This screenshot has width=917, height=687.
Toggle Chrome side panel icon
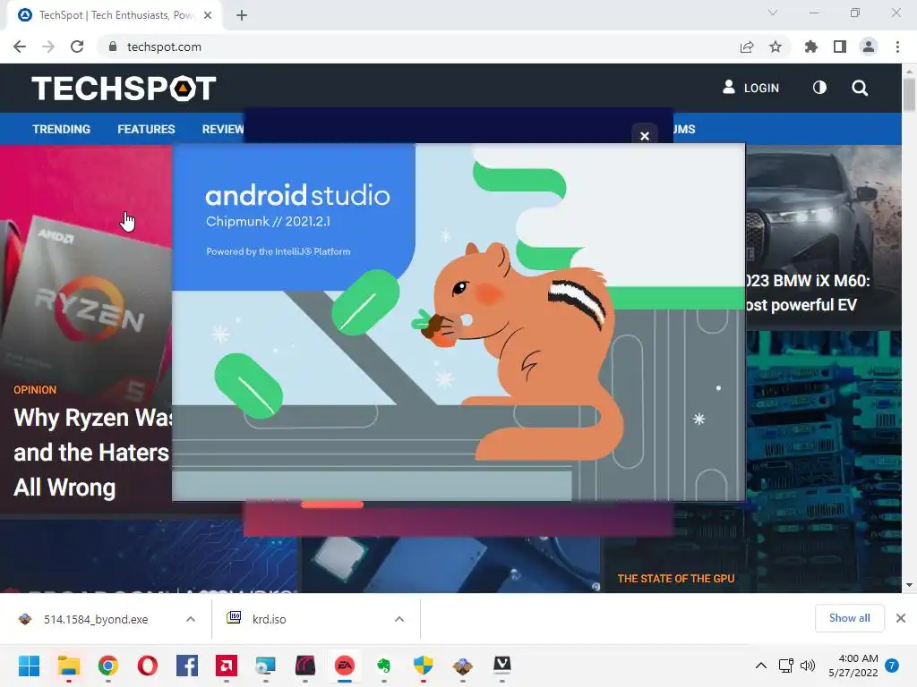[x=840, y=47]
